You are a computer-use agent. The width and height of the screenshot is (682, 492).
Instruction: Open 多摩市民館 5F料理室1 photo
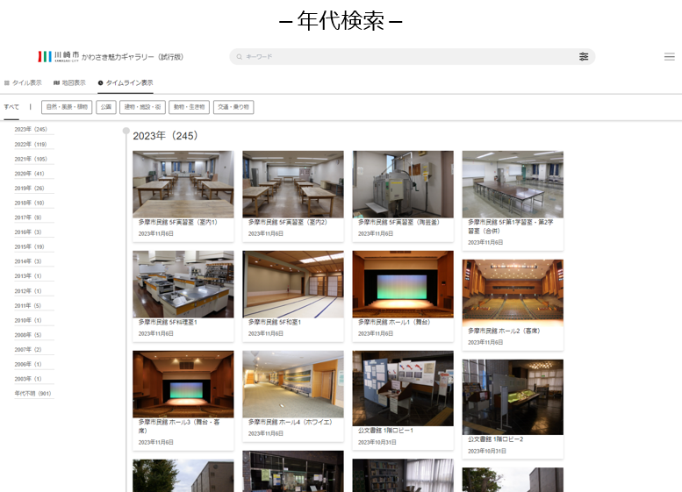183,284
